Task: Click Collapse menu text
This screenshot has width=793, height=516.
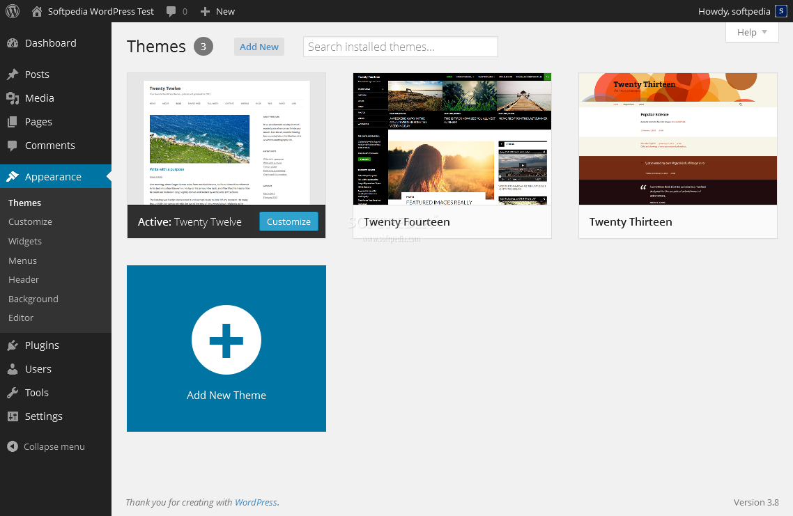Action: click(x=54, y=447)
